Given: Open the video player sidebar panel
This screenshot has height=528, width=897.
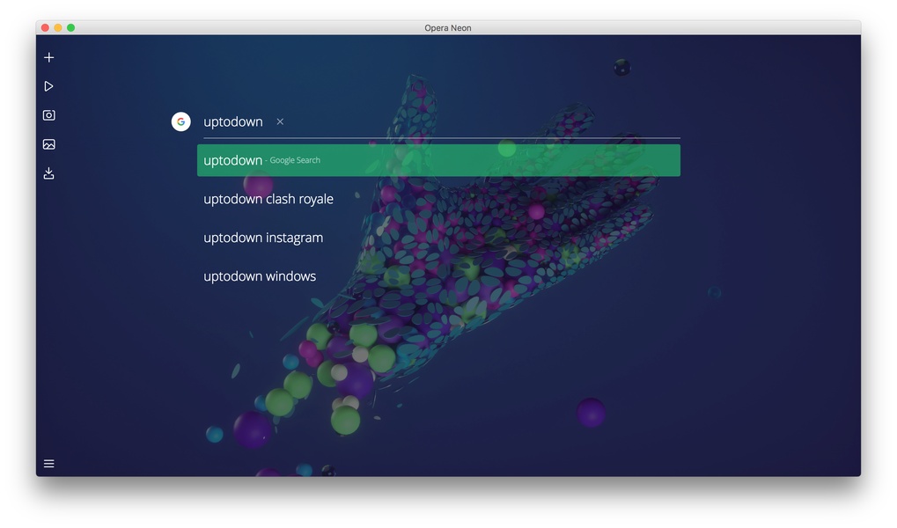Looking at the screenshot, I should click(x=49, y=86).
